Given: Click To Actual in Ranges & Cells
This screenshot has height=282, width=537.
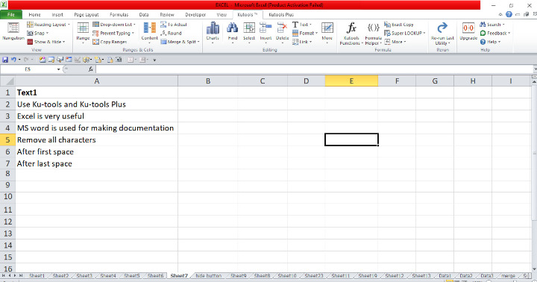Looking at the screenshot, I should click(174, 25).
